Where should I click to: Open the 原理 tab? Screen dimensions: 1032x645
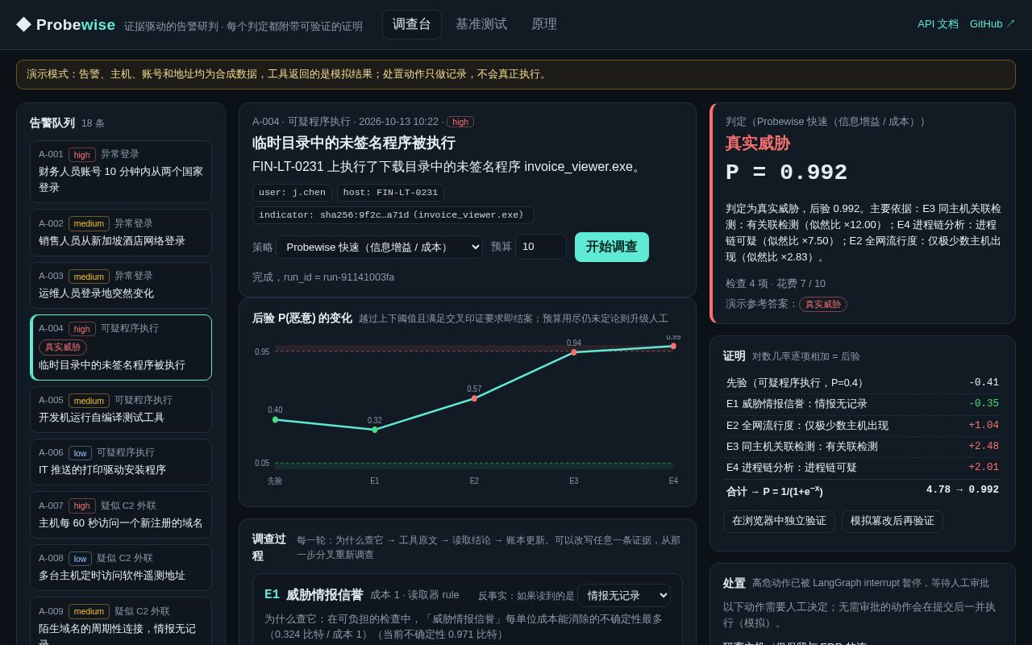click(544, 24)
